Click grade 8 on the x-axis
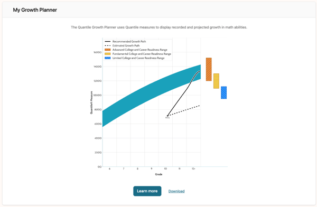The height and width of the screenshot is (207, 317). (137, 168)
